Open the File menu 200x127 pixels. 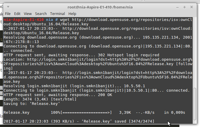click(8, 14)
